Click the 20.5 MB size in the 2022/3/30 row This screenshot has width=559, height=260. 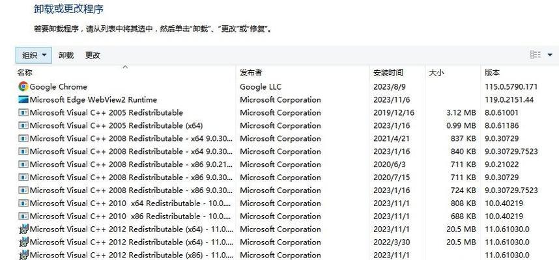tap(461, 242)
